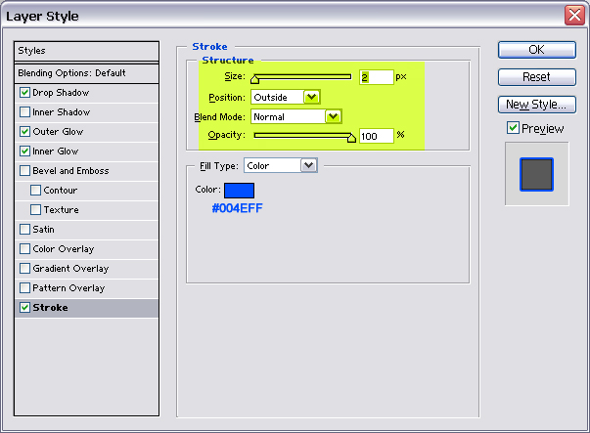This screenshot has height=433, width=590.
Task: Uncheck the Drop Shadow checkbox
Action: coord(24,93)
